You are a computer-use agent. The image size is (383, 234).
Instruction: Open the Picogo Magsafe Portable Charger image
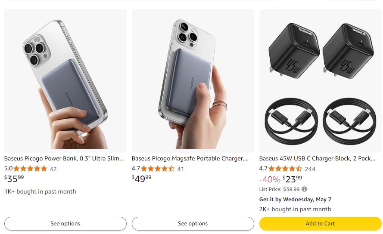pos(193,81)
